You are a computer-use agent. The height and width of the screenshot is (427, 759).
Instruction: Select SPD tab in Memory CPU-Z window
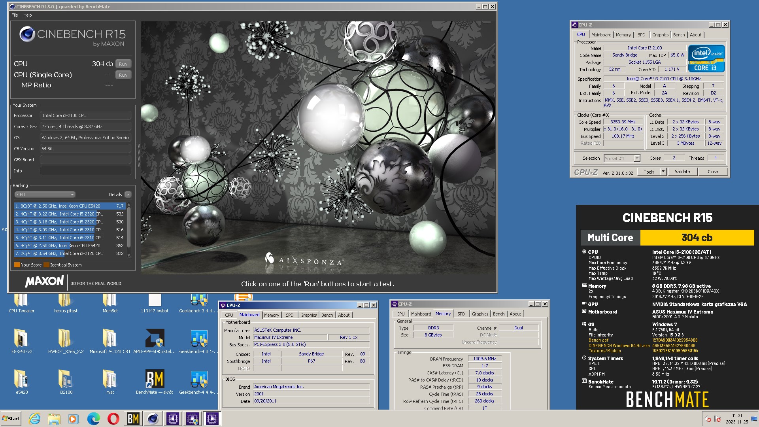point(461,314)
